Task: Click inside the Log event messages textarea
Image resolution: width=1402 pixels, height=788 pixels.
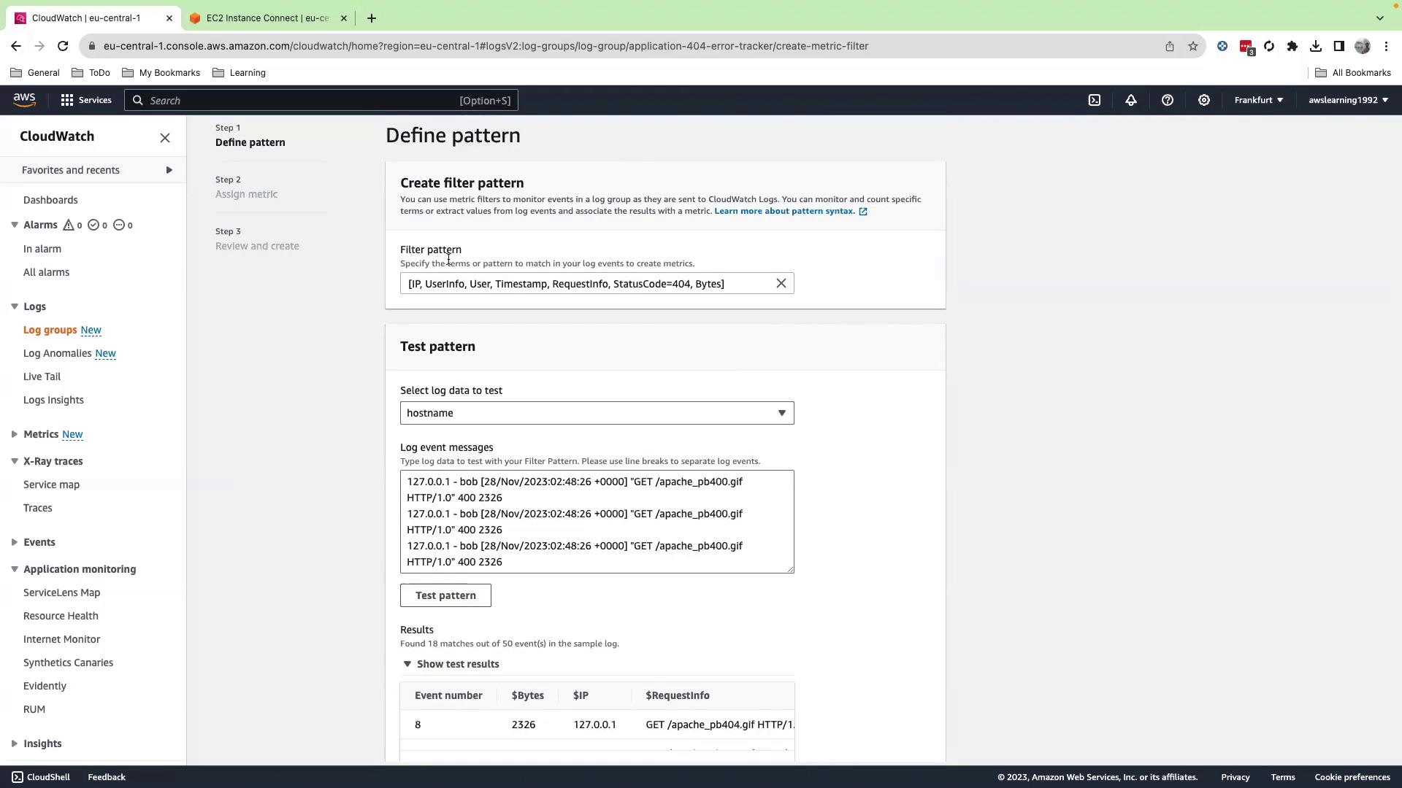Action: click(596, 522)
